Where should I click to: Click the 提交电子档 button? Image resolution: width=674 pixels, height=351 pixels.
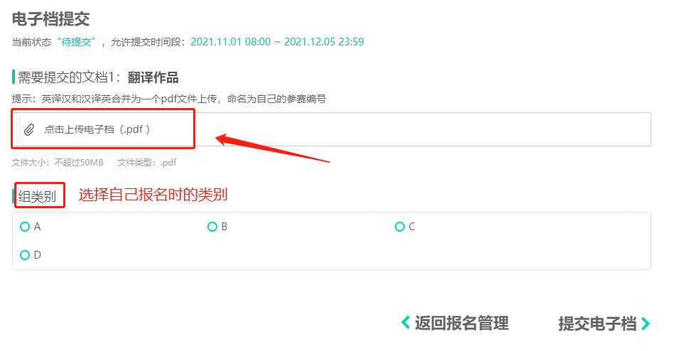pyautogui.click(x=597, y=323)
